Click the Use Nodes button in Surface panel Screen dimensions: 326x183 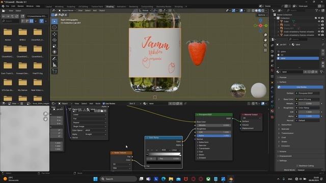(x=300, y=87)
